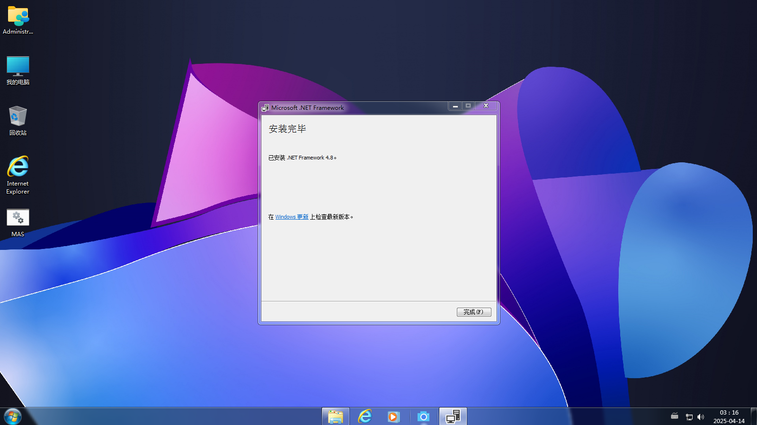This screenshot has width=757, height=425.
Task: Open the camera taskbar icon
Action: pyautogui.click(x=424, y=416)
